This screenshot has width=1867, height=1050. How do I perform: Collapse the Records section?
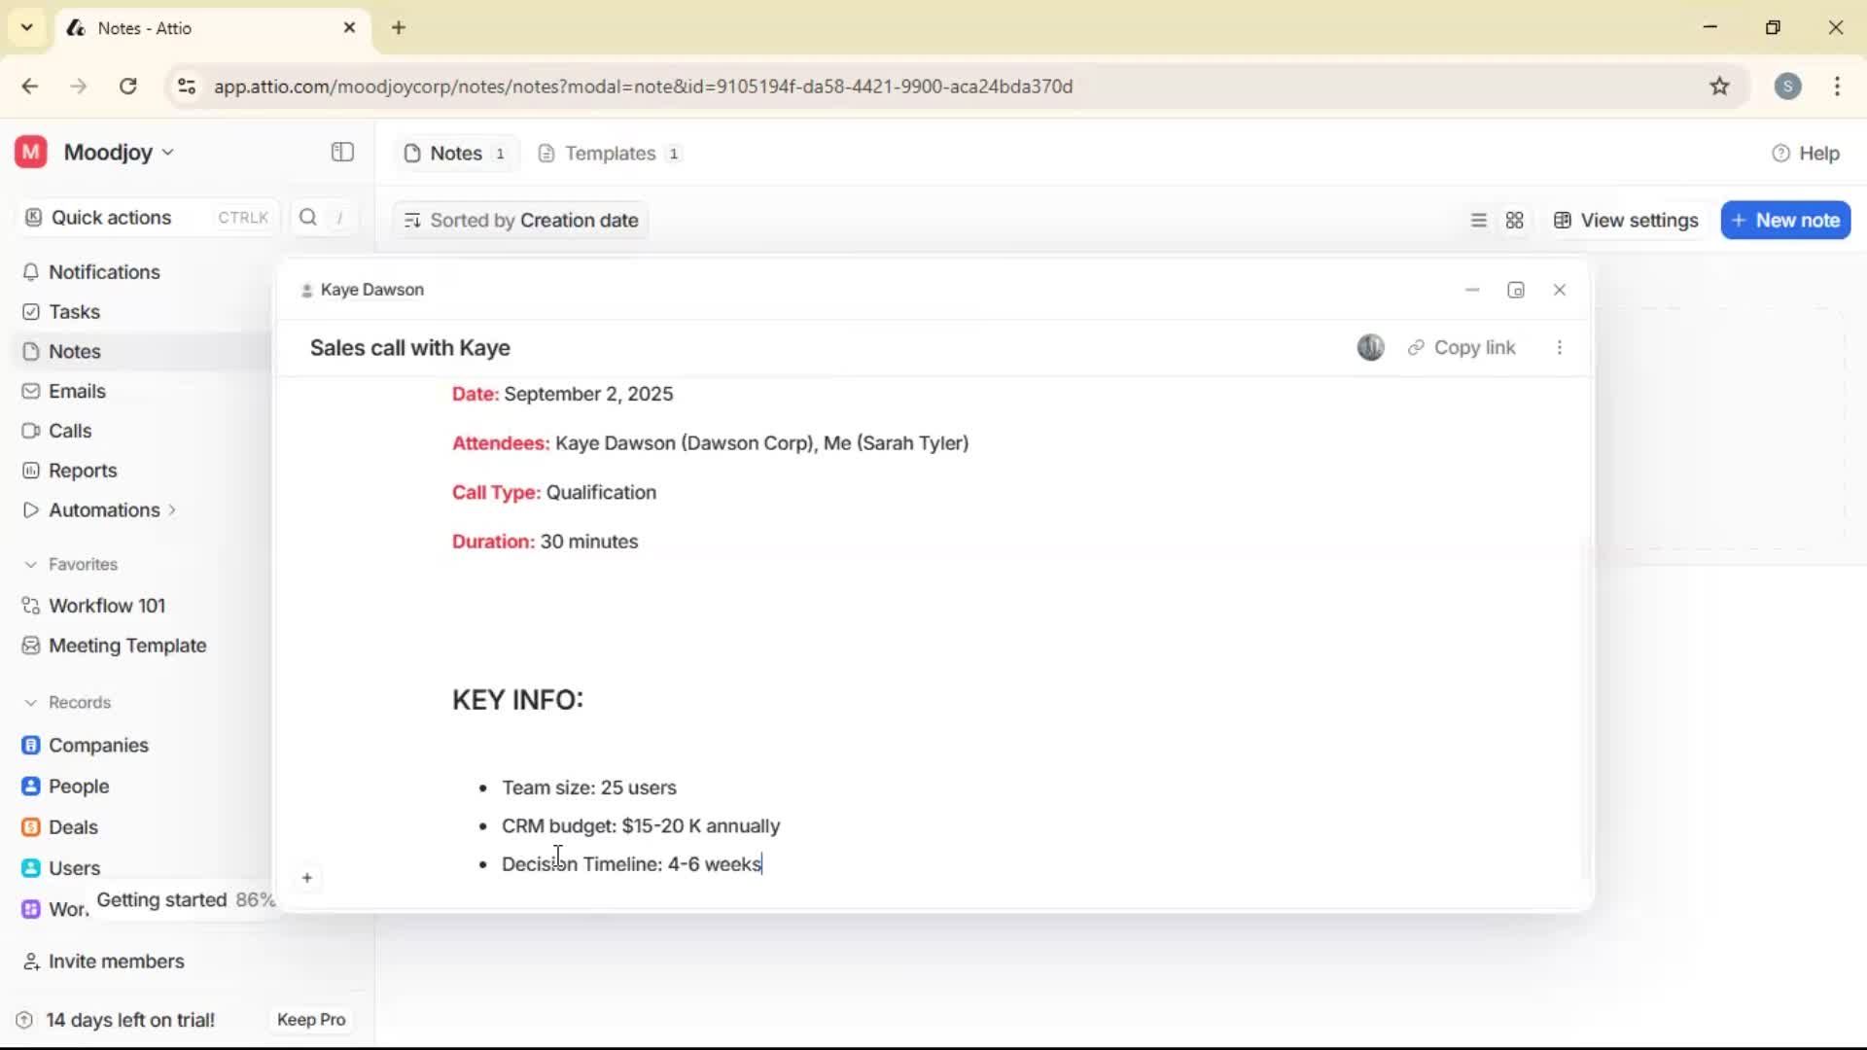coord(31,702)
